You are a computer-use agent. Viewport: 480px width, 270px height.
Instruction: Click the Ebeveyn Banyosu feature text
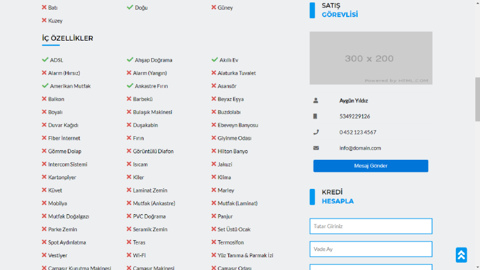point(238,125)
